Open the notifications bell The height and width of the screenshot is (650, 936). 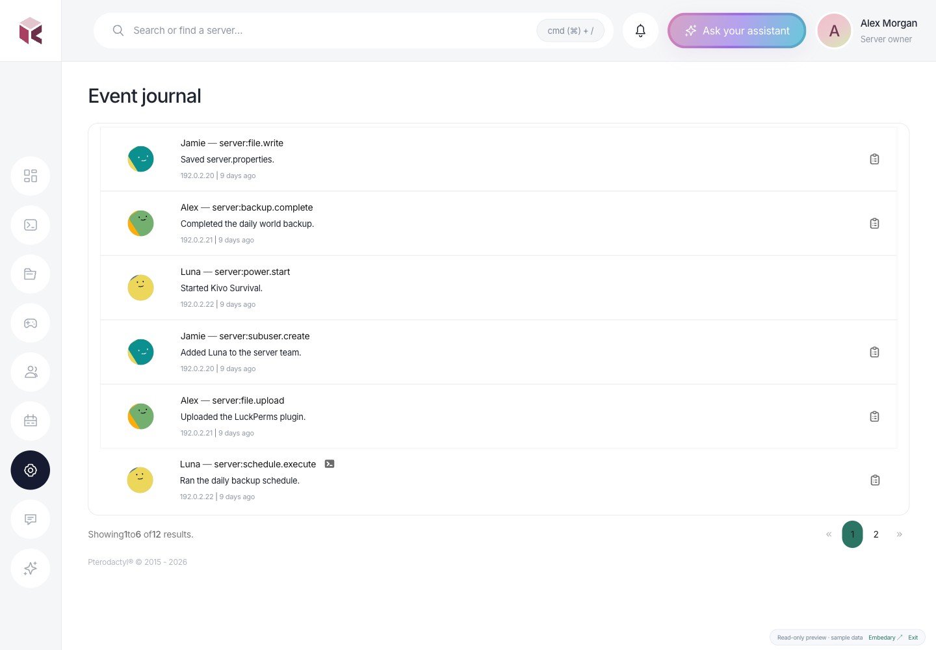640,31
